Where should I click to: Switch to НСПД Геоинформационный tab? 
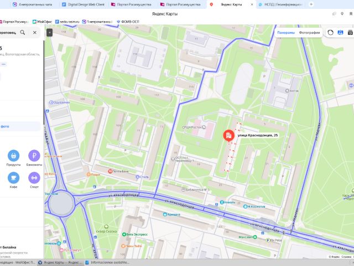tap(280, 4)
